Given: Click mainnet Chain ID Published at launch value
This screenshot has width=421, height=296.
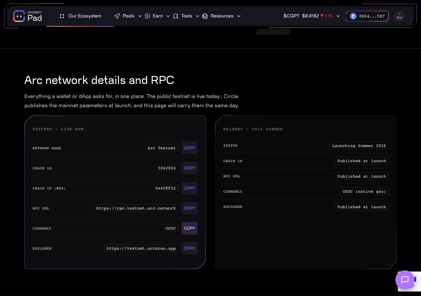Looking at the screenshot, I should [362, 161].
